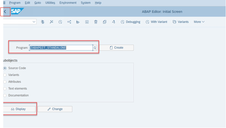The height and width of the screenshot is (128, 226).
Task: Open Variants from the toolbar
Action: point(181,22)
